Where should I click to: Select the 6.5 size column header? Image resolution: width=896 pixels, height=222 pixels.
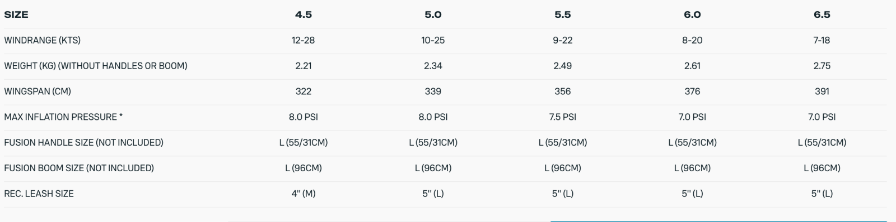pyautogui.click(x=822, y=15)
